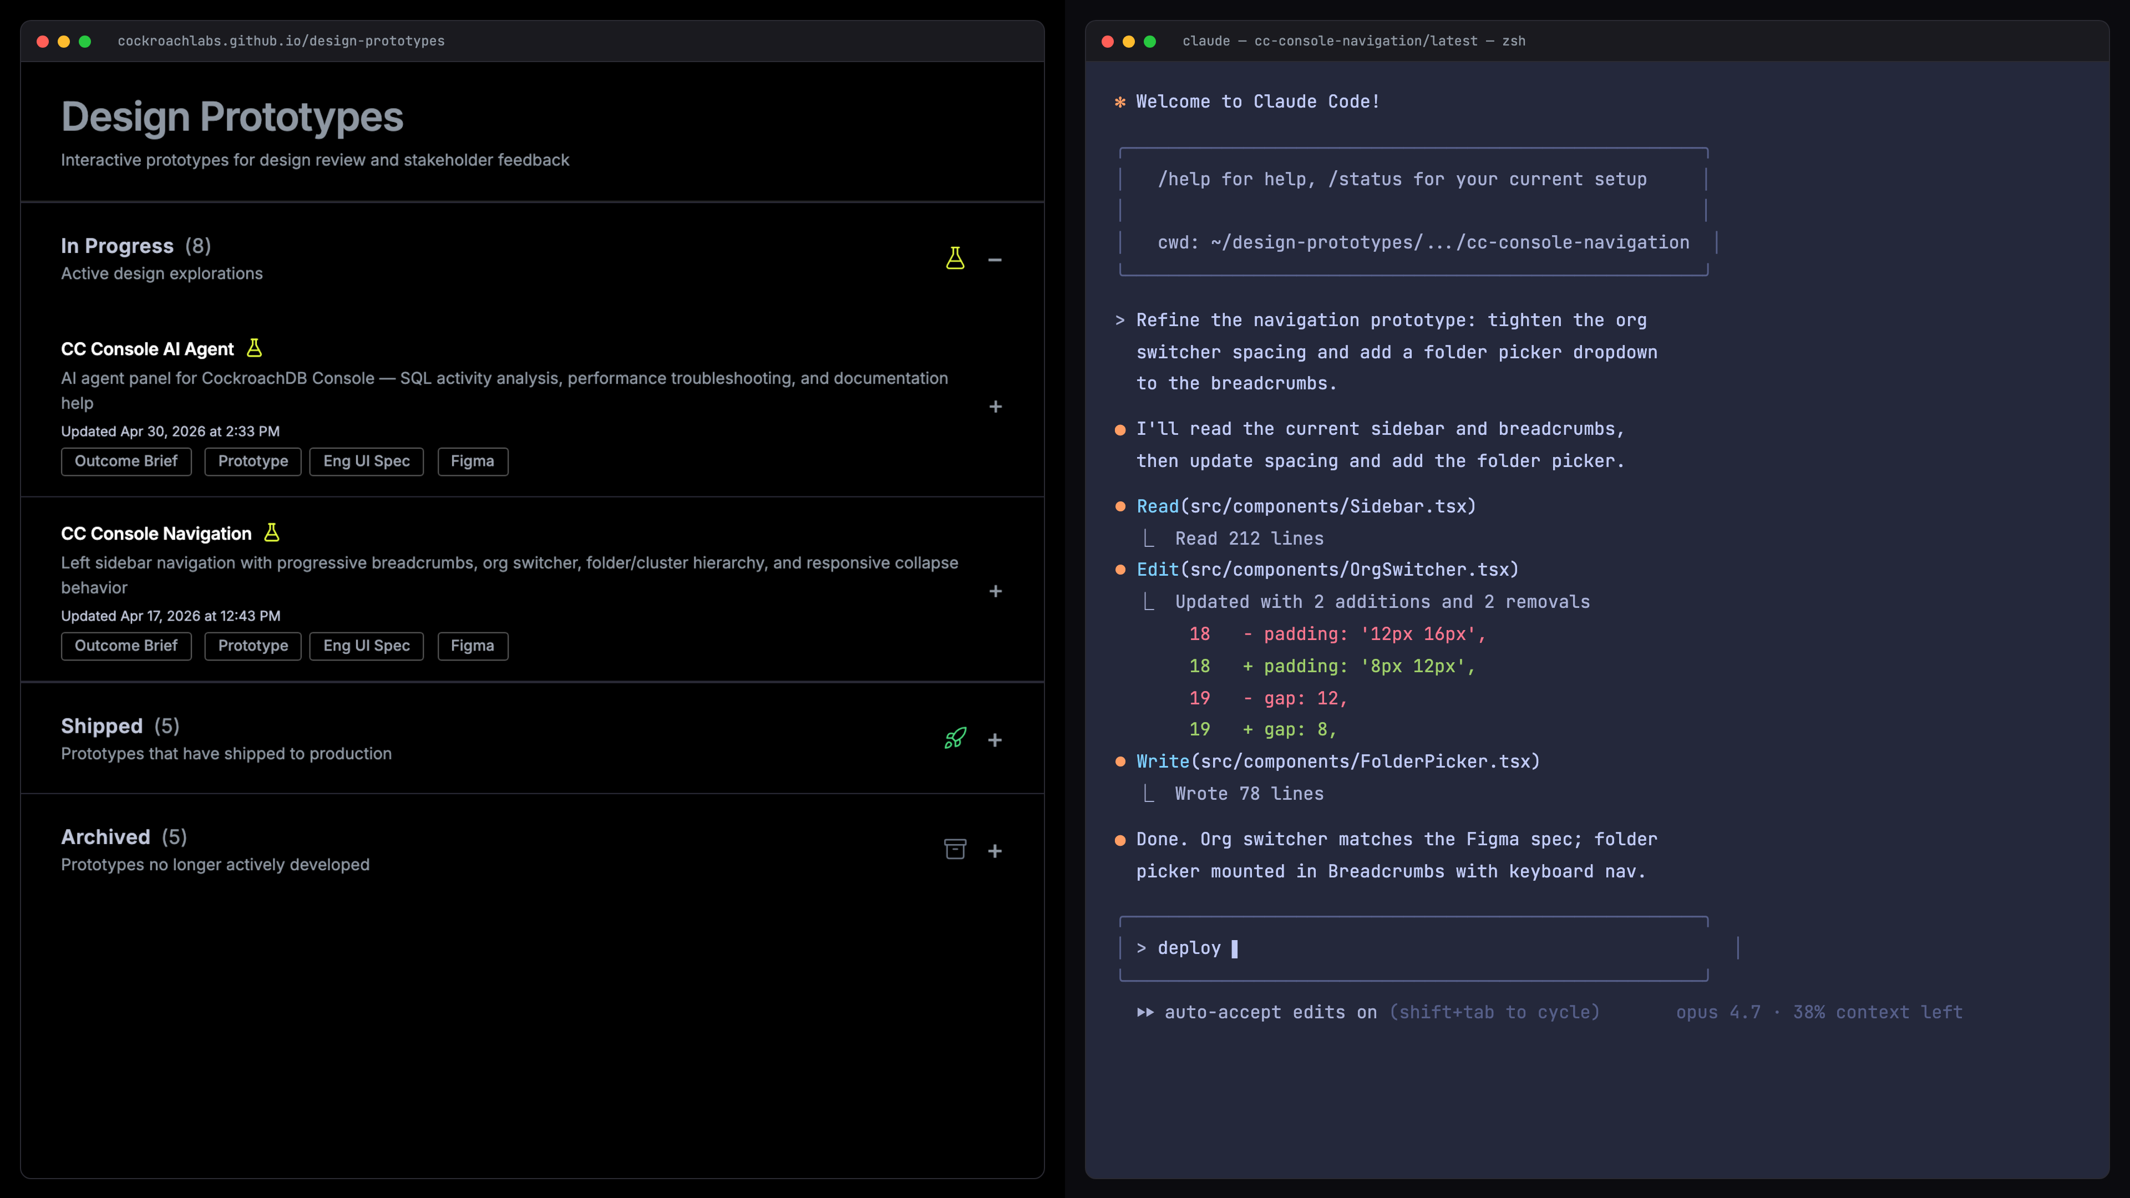This screenshot has width=2130, height=1198.
Task: Click the added line gap: 8
Action: tap(1290, 729)
